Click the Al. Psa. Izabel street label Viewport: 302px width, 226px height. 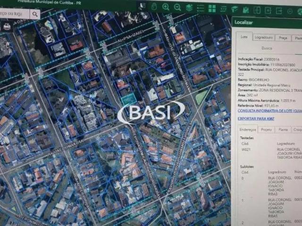tap(131, 37)
